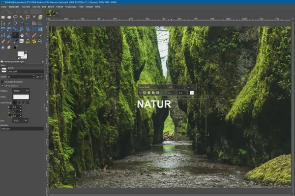This screenshot has width=295, height=196.
Task: Choose the Pencil tool
Action: (34, 35)
